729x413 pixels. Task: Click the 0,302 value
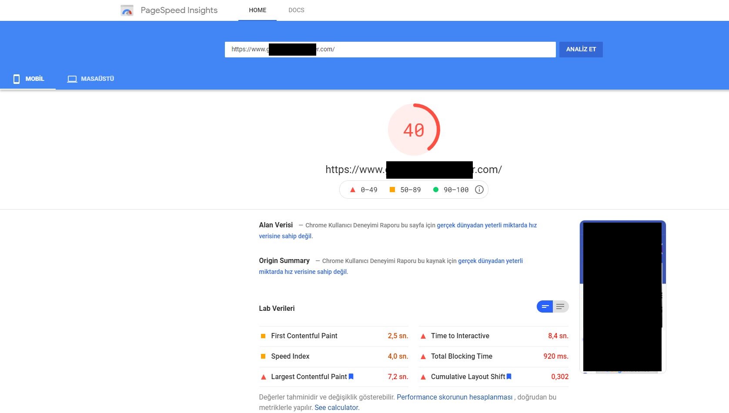pos(560,377)
